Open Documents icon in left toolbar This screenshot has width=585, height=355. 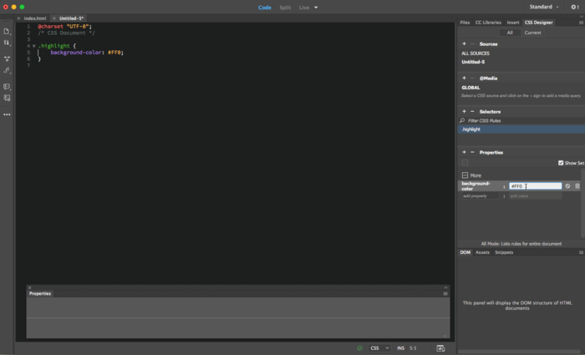click(x=7, y=31)
